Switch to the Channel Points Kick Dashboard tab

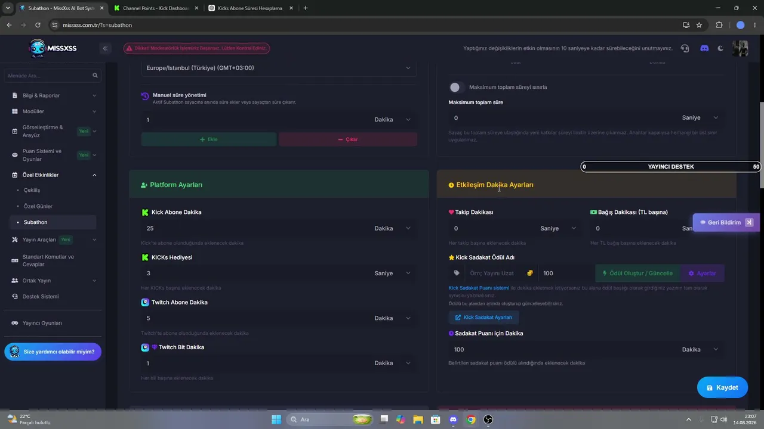click(155, 8)
